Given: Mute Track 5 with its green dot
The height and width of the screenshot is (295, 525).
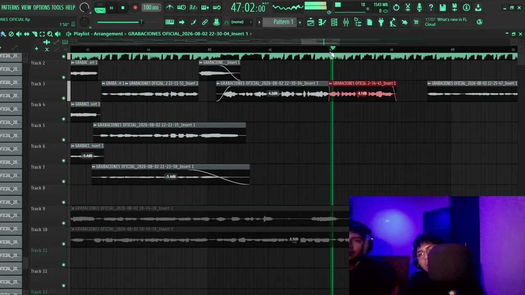Looking at the screenshot, I should point(64,140).
